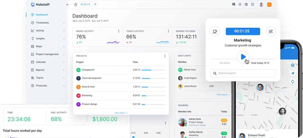Click the Marketing project M icon
The image size is (303, 138).
pyautogui.click(x=78, y=95)
